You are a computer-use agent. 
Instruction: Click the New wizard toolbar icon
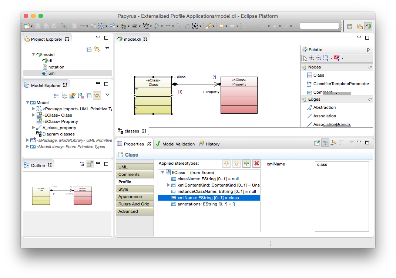[x=27, y=26]
